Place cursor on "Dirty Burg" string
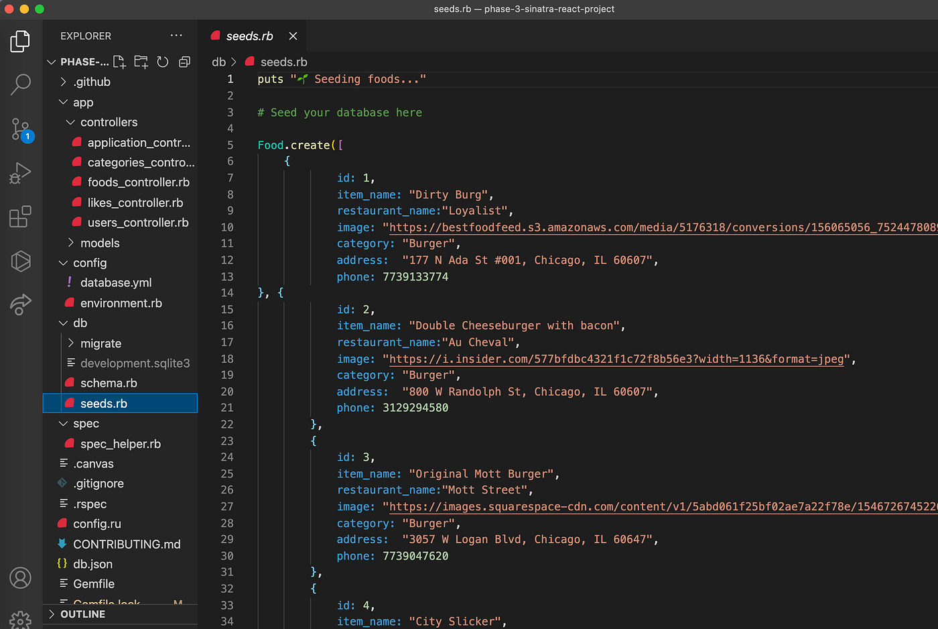Screen dimensions: 938x629 [x=448, y=194]
